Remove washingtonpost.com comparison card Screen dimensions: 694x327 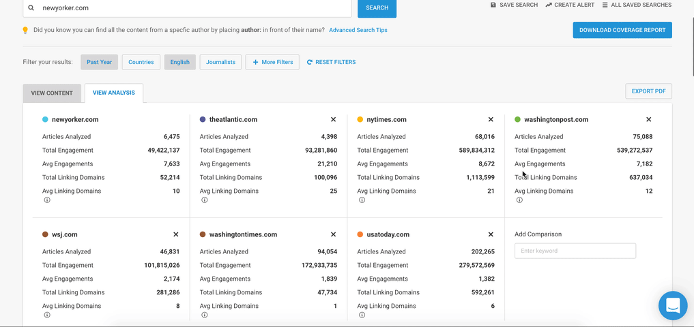pyautogui.click(x=648, y=120)
